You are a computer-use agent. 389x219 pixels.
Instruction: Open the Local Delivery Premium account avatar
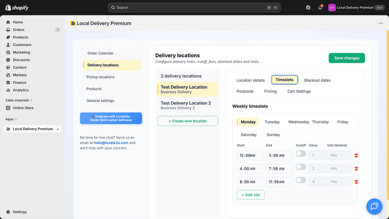click(332, 8)
